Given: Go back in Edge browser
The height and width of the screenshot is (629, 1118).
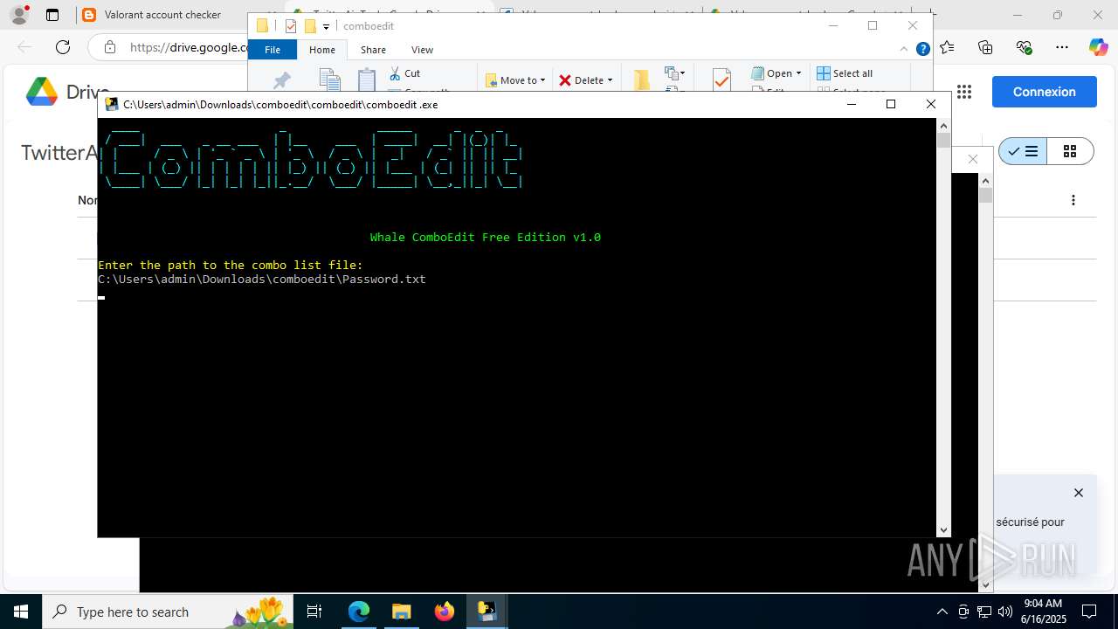Looking at the screenshot, I should (24, 47).
